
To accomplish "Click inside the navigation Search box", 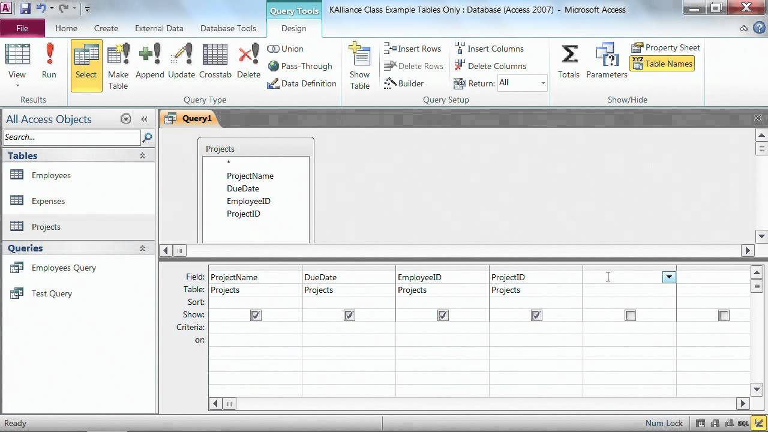I will [x=72, y=137].
